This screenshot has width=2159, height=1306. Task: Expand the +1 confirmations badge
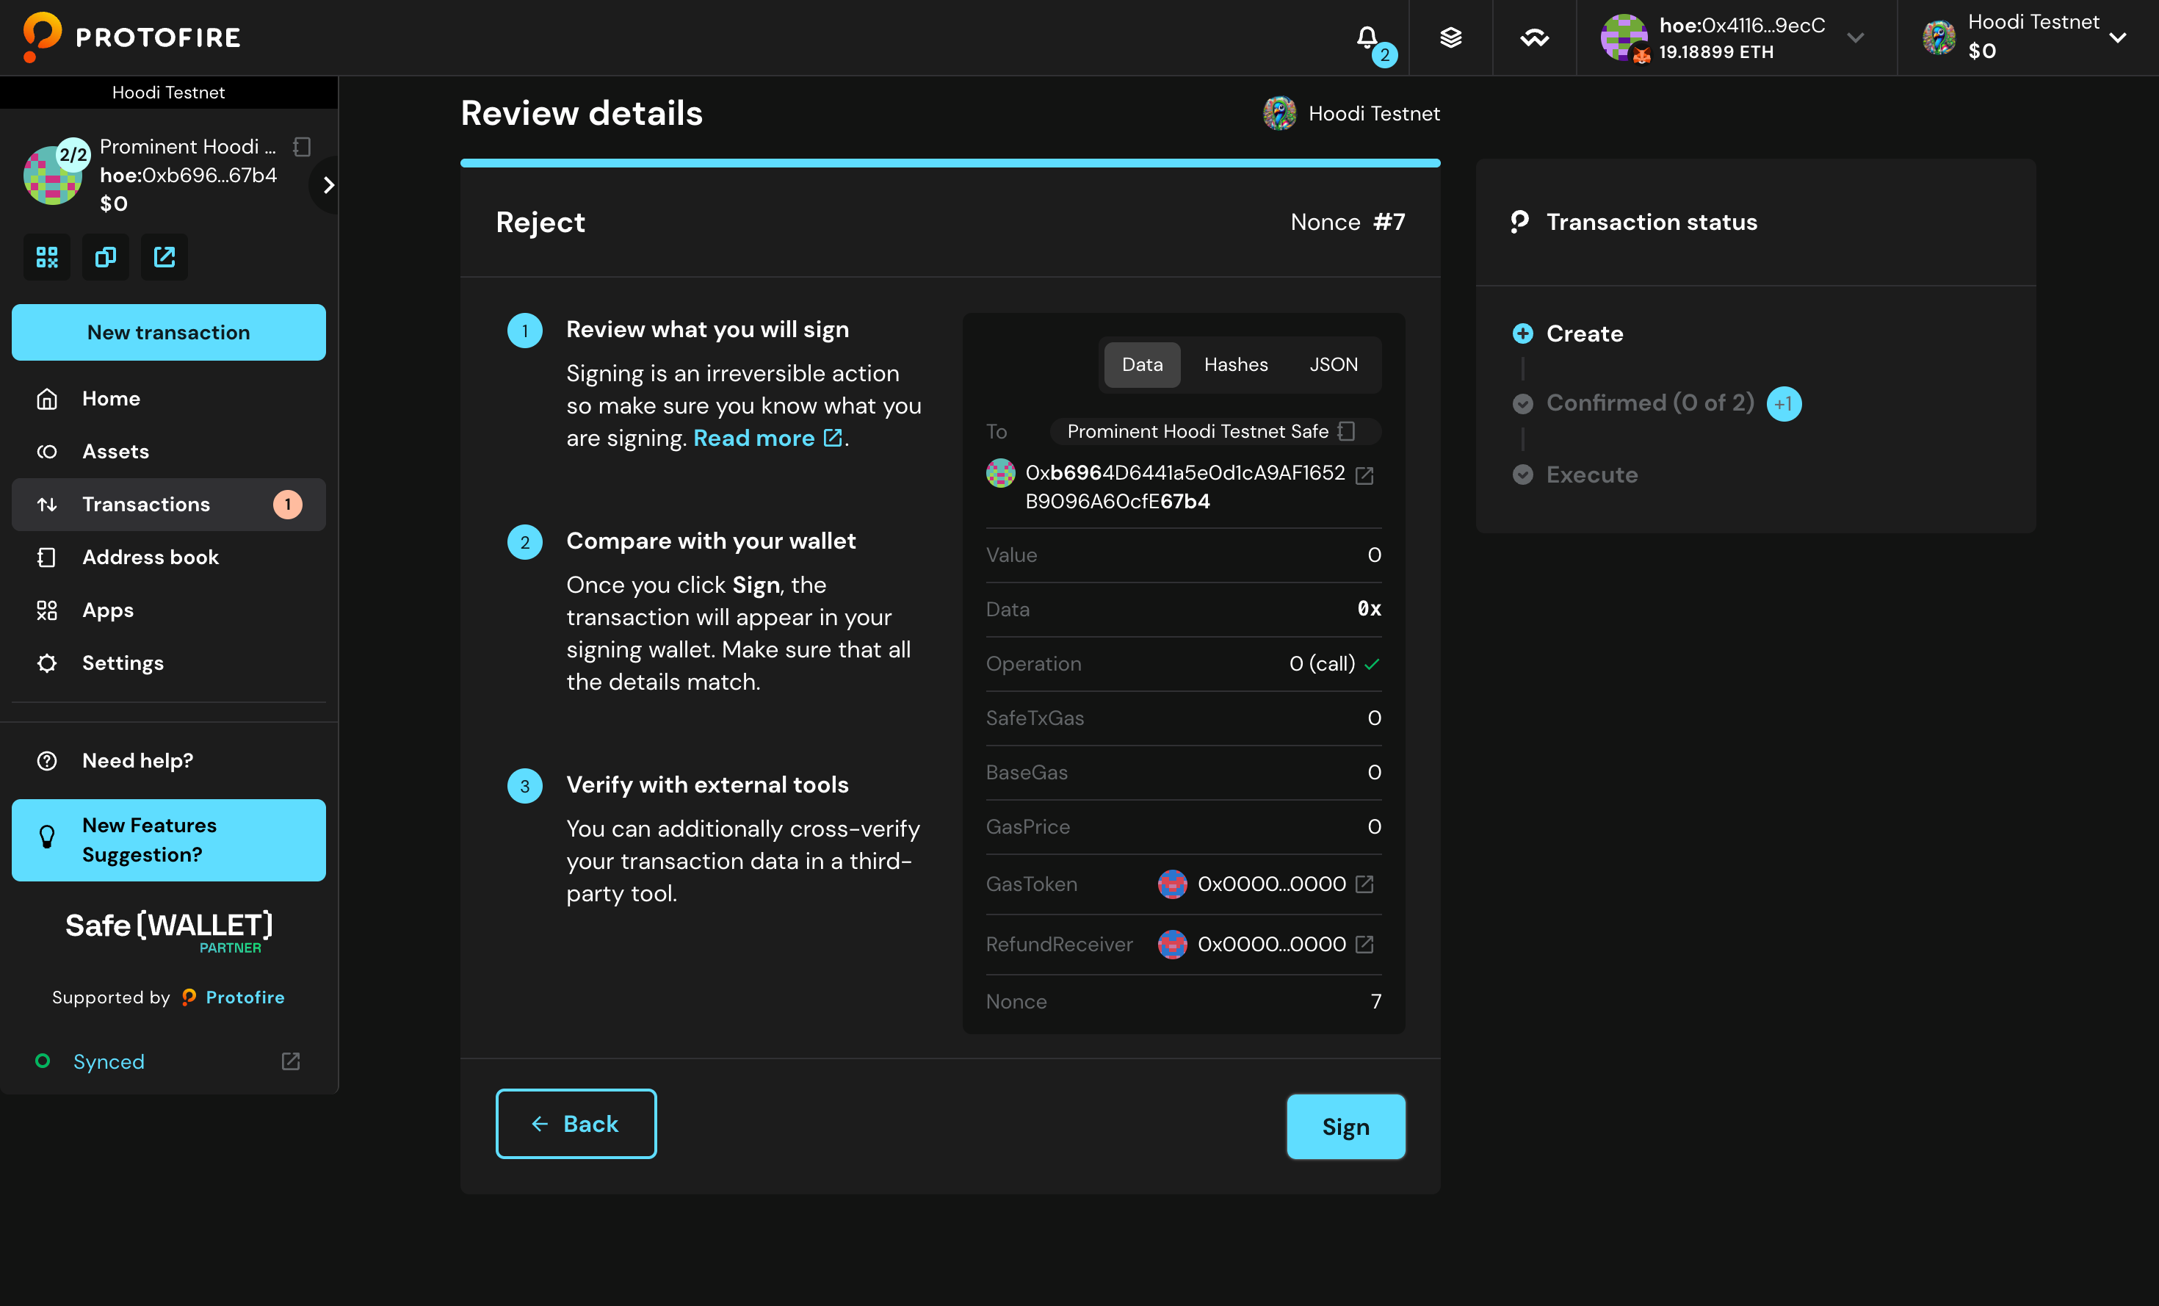1783,404
